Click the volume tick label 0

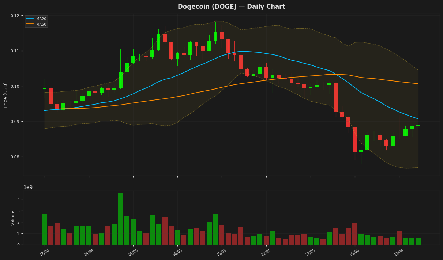[18, 245]
